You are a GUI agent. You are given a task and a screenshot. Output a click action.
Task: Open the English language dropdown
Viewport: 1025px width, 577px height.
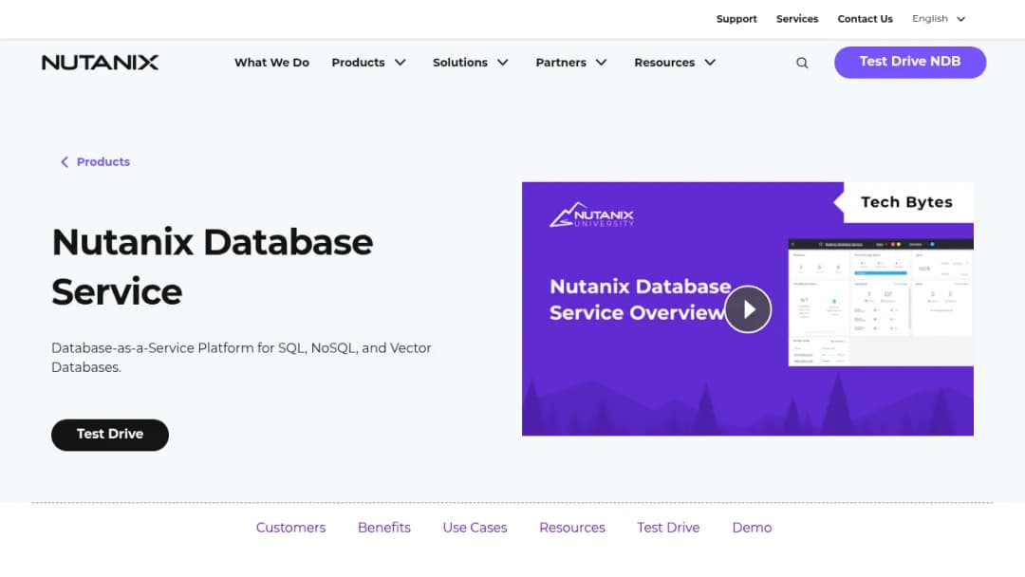coord(939,19)
